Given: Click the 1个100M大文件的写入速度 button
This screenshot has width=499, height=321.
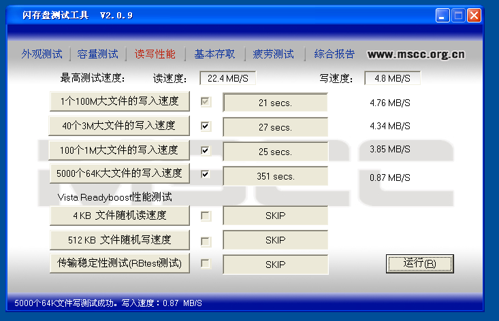Looking at the screenshot, I should coord(120,101).
